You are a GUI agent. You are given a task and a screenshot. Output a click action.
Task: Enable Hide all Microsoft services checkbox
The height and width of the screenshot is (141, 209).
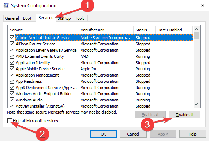10,121
